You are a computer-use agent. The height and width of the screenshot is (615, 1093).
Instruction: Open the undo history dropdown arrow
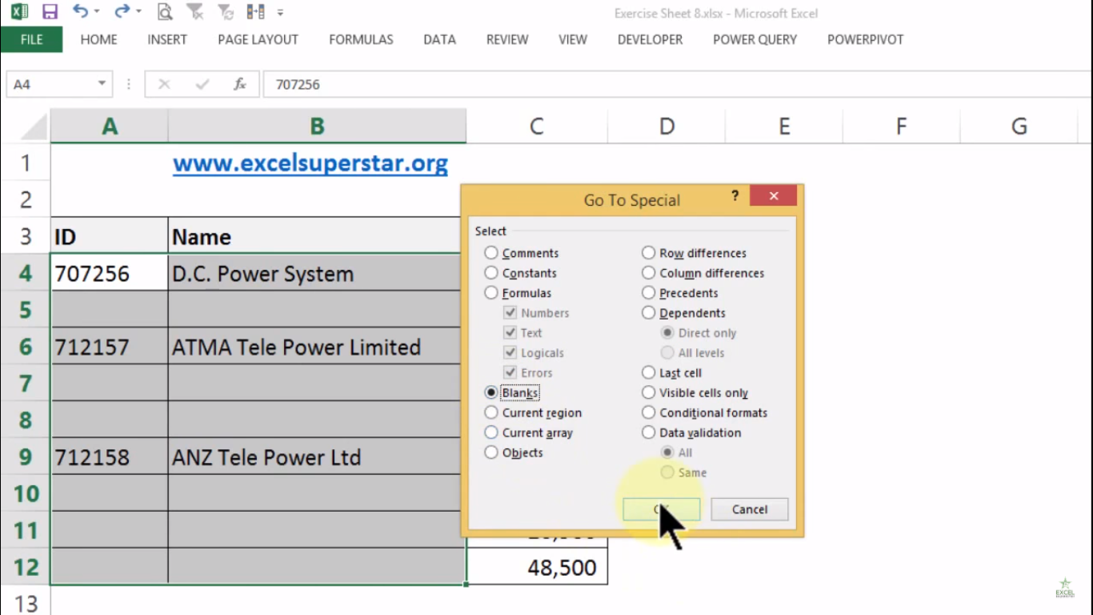(x=97, y=12)
